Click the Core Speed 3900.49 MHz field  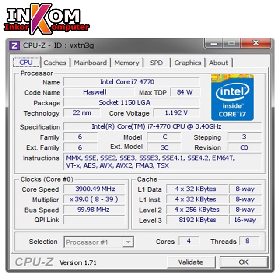[x=94, y=189]
